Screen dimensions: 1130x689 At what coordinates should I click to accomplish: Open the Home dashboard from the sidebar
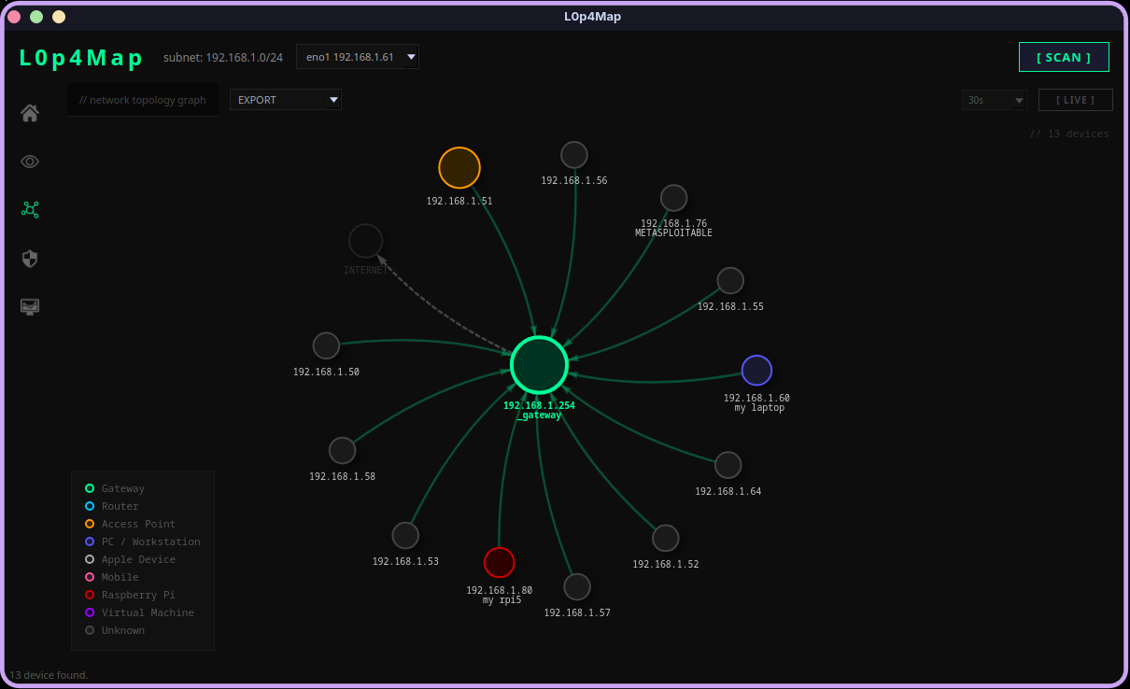click(x=29, y=112)
